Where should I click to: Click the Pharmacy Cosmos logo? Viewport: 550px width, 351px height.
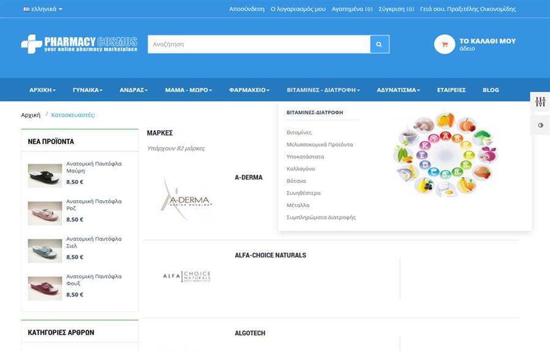[79, 44]
